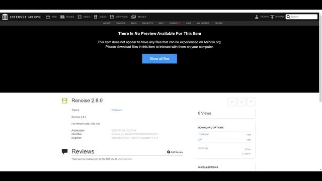Screen dimensions: 322x181
Task: Click the VIDEO label in the top navigation
Action: [87, 17]
